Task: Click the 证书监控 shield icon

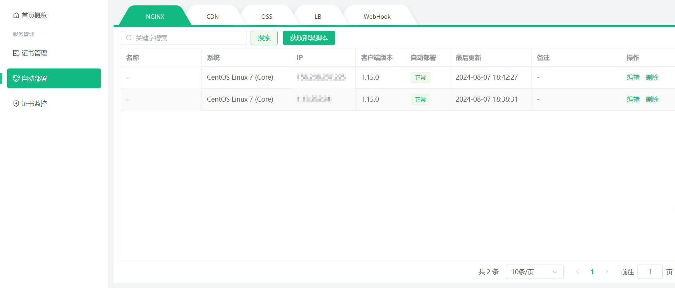Action: (x=16, y=103)
